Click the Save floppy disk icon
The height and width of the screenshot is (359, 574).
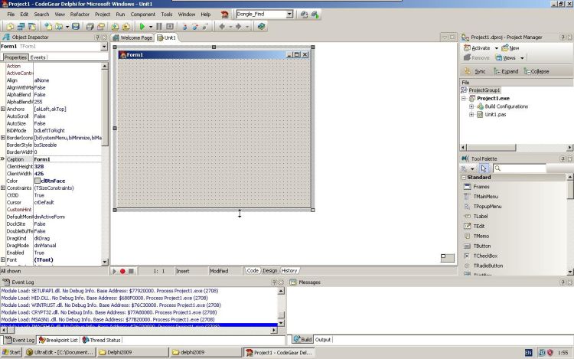click(x=76, y=26)
